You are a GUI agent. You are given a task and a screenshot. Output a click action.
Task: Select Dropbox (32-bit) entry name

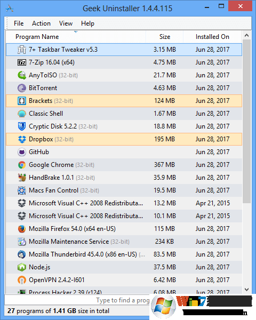[x=51, y=139]
